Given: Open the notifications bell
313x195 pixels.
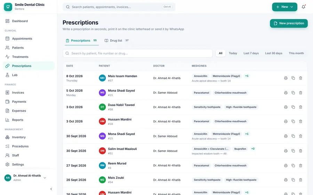Looking at the screenshot, I should [303, 7].
